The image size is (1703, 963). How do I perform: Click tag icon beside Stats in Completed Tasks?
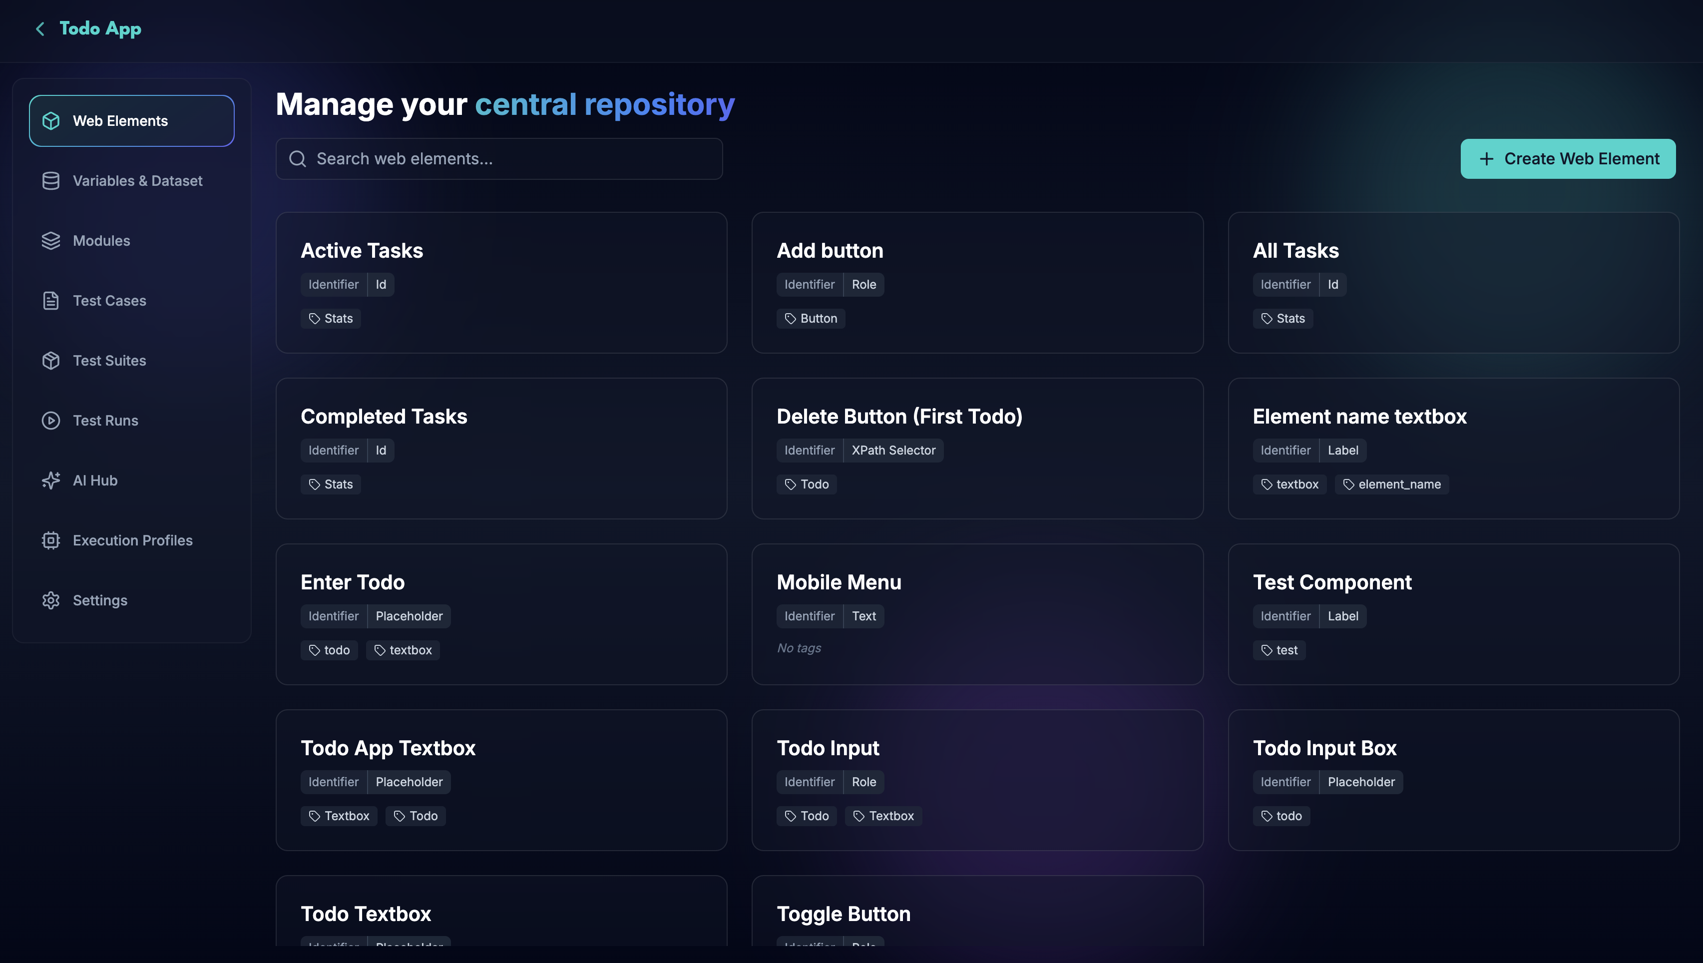click(x=315, y=485)
